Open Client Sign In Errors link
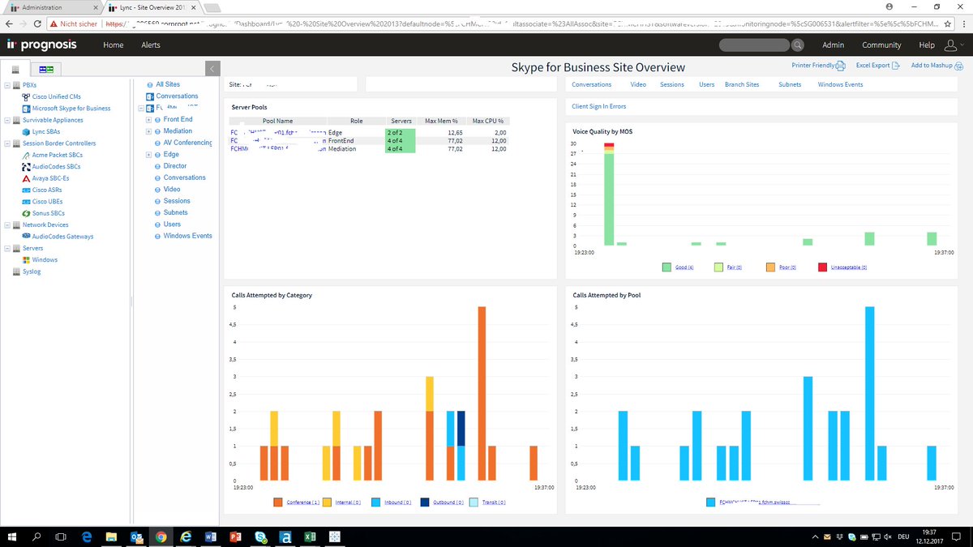The height and width of the screenshot is (547, 973). [x=598, y=106]
